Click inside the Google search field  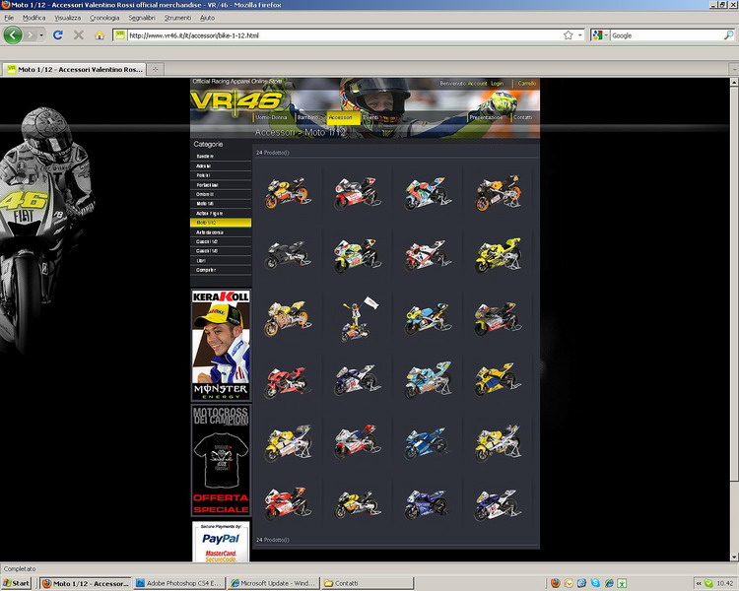tap(666, 35)
